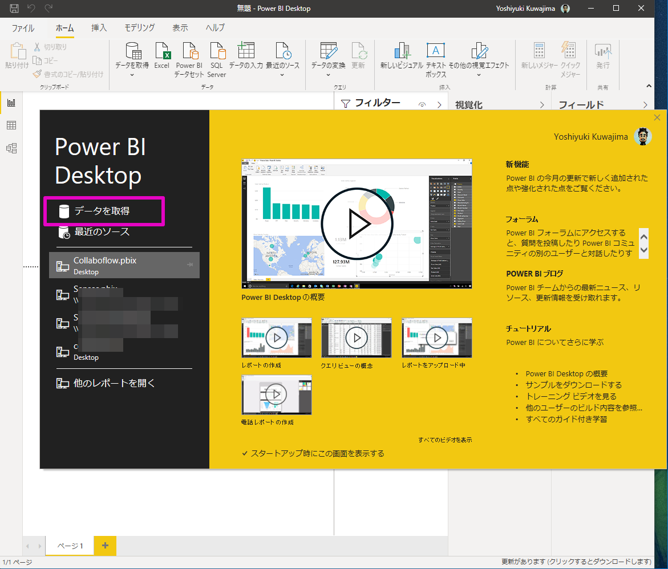
Task: Open Power BI データセット from ribbon
Action: click(190, 51)
